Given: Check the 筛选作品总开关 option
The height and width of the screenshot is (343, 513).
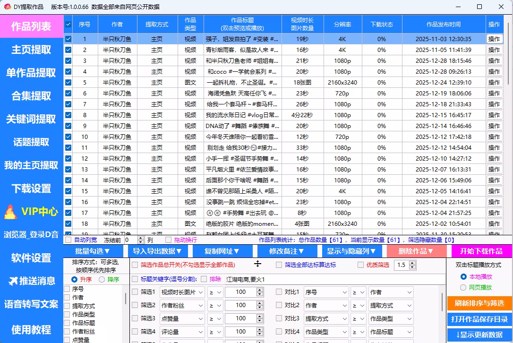Looking at the screenshot, I should pos(136,265).
